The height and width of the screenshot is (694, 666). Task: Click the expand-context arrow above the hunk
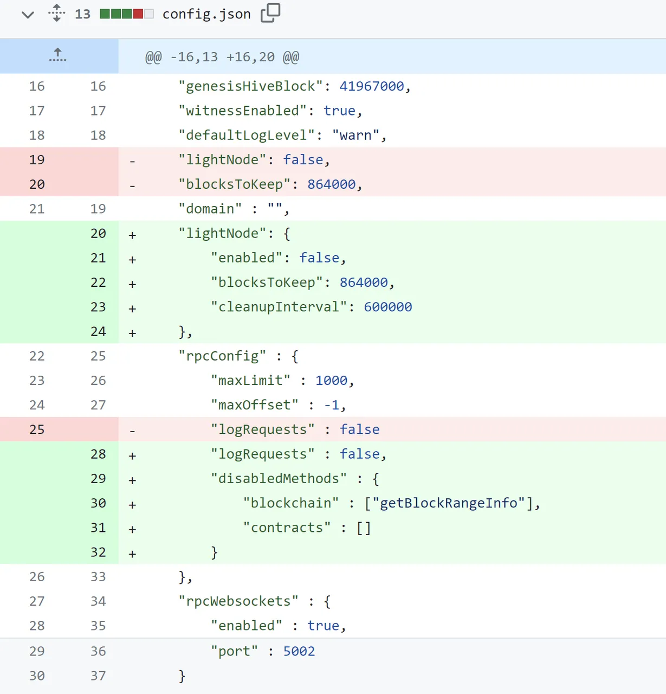click(57, 55)
